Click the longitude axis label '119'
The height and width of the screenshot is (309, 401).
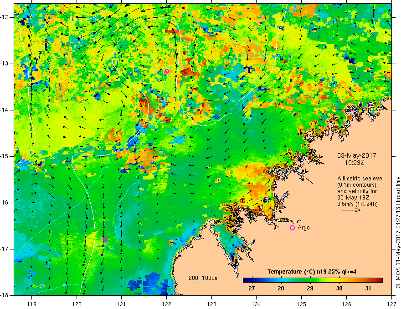coord(32,304)
